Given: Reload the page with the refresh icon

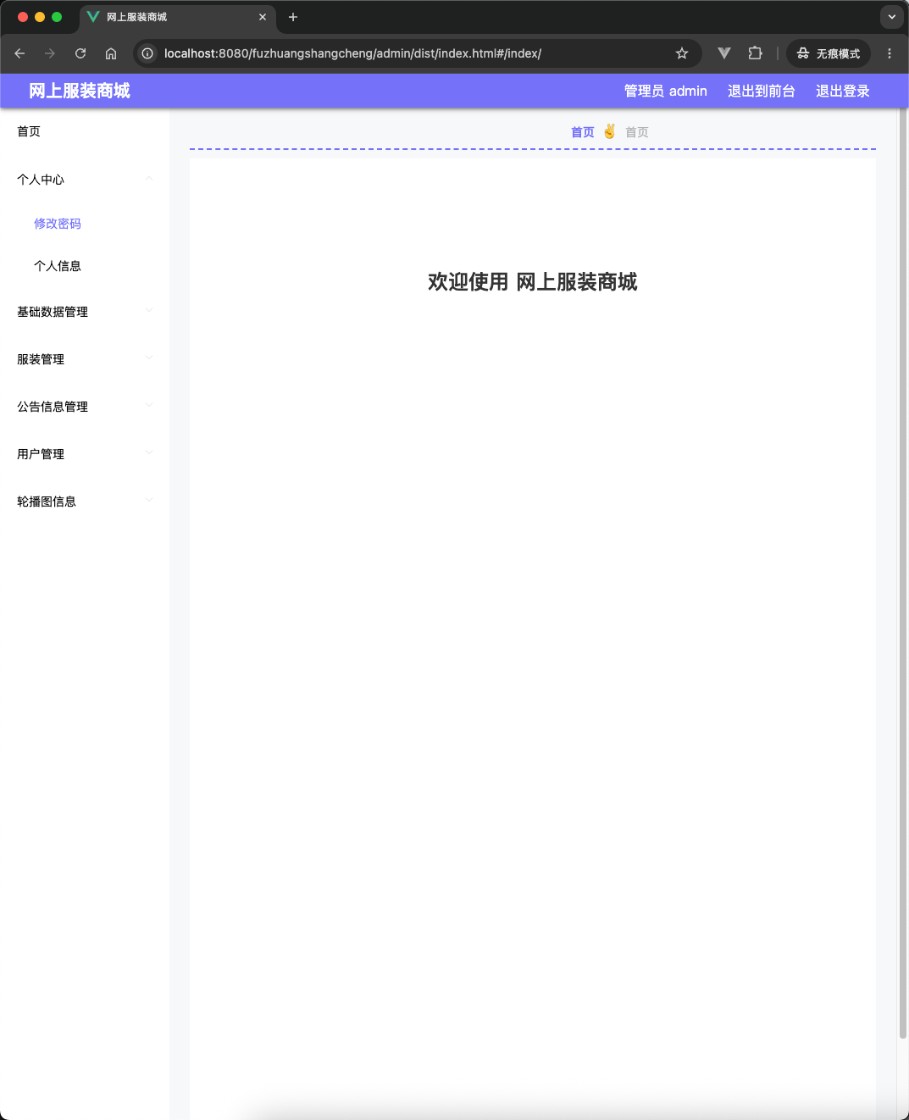Looking at the screenshot, I should click(80, 53).
